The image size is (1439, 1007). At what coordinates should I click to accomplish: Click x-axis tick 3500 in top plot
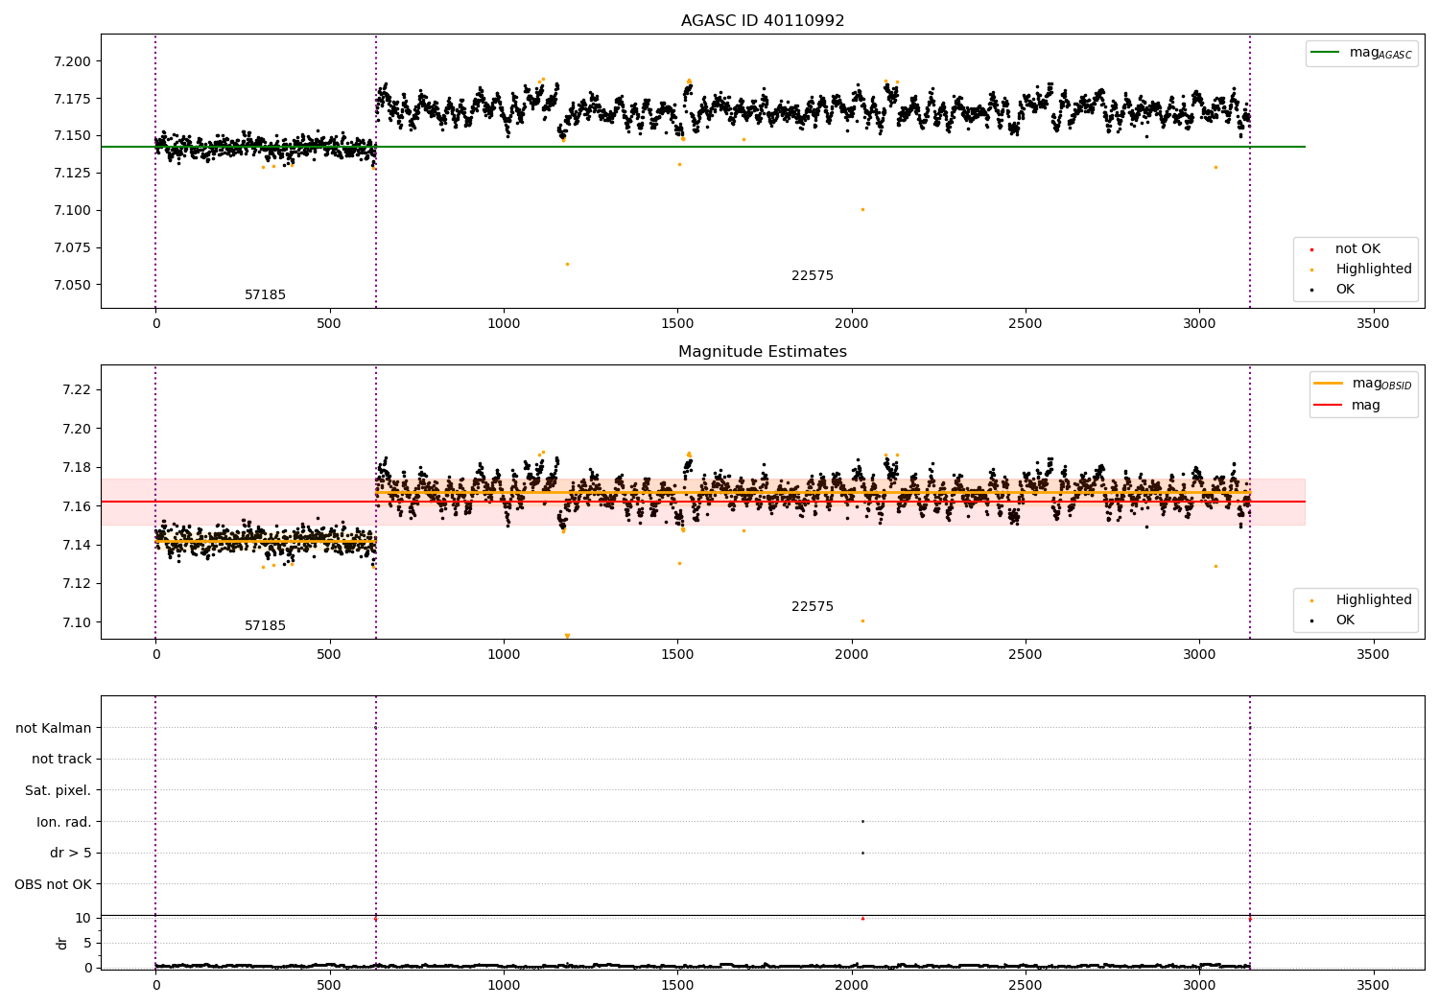point(1373,324)
